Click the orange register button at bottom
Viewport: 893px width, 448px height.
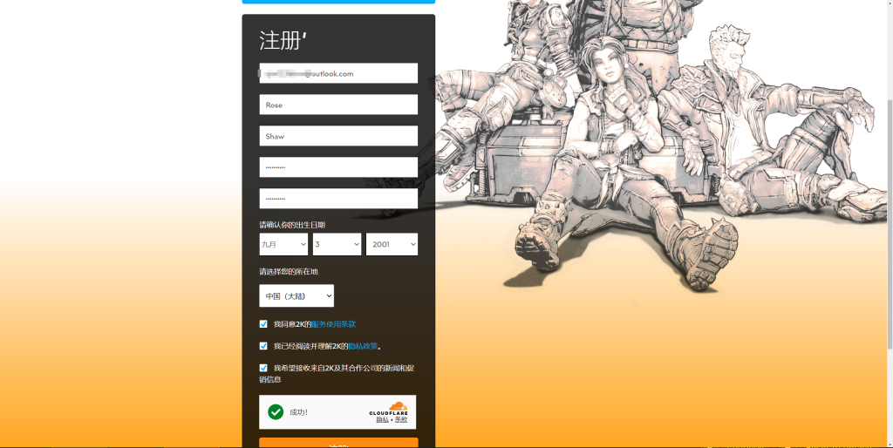(x=338, y=443)
